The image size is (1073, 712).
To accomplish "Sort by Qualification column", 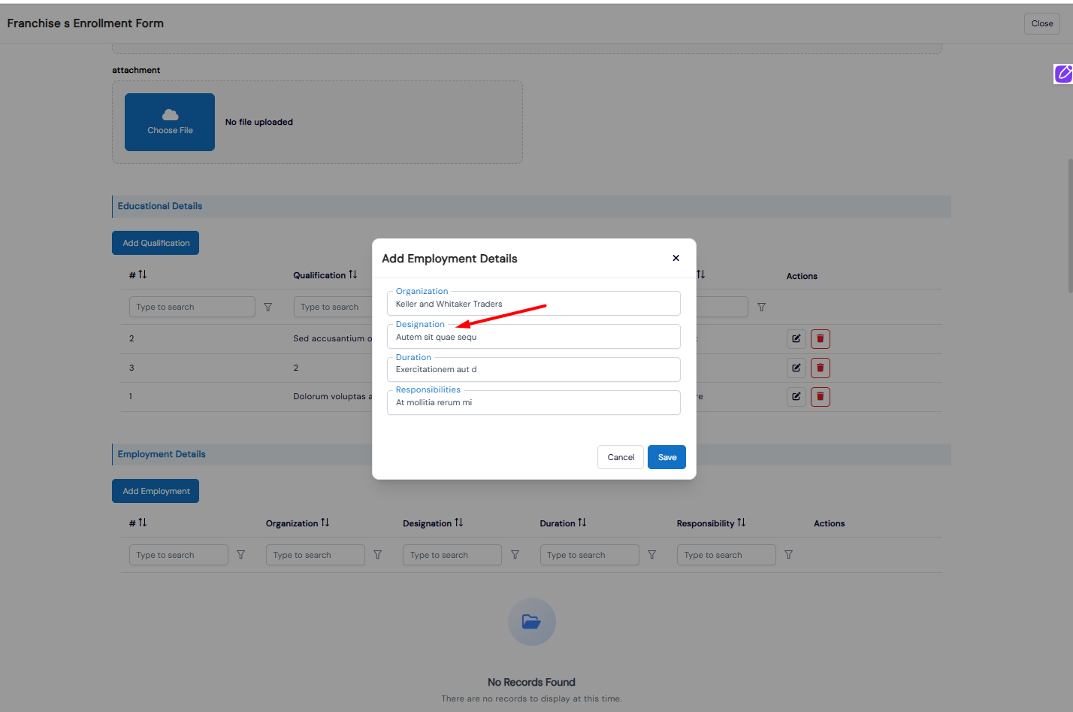I will pyautogui.click(x=352, y=274).
